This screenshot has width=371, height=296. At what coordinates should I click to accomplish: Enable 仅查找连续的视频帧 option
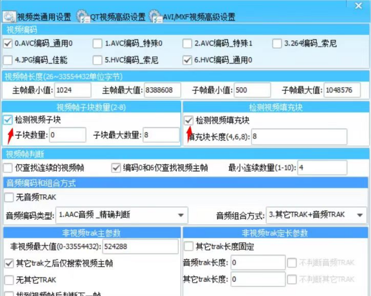click(x=8, y=168)
